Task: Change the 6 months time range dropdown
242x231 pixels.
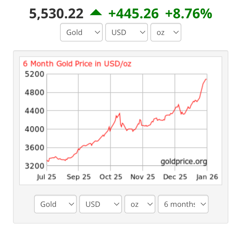Action: [183, 204]
